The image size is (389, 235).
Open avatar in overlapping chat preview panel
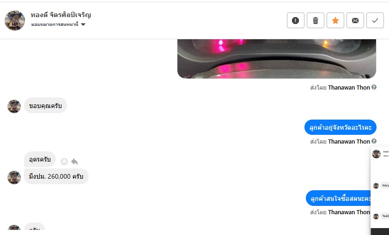(x=376, y=154)
